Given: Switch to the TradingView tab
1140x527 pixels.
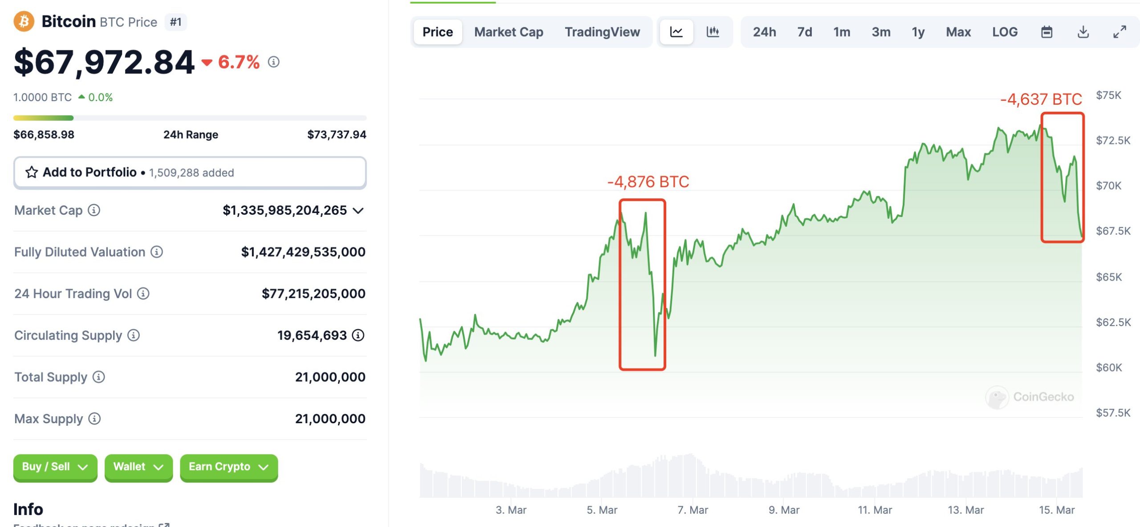Looking at the screenshot, I should pos(602,32).
